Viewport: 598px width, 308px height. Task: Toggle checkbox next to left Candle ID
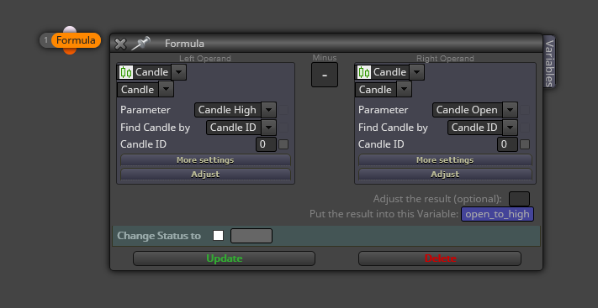[x=283, y=144]
